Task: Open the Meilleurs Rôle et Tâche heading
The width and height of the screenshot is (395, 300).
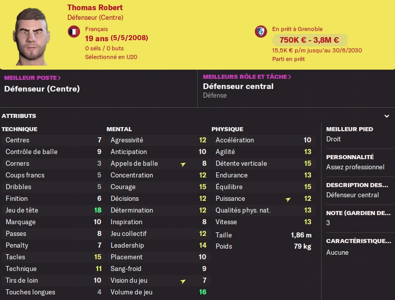Action: [x=247, y=77]
